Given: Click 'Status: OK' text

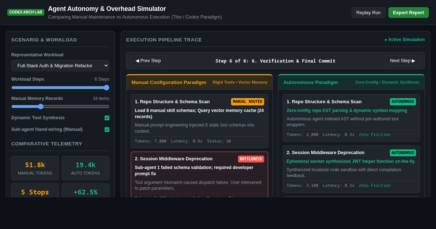Looking at the screenshot, I should tap(219, 141).
